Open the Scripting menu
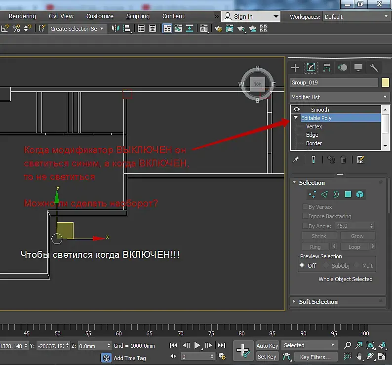The height and width of the screenshot is (365, 392). [x=138, y=16]
